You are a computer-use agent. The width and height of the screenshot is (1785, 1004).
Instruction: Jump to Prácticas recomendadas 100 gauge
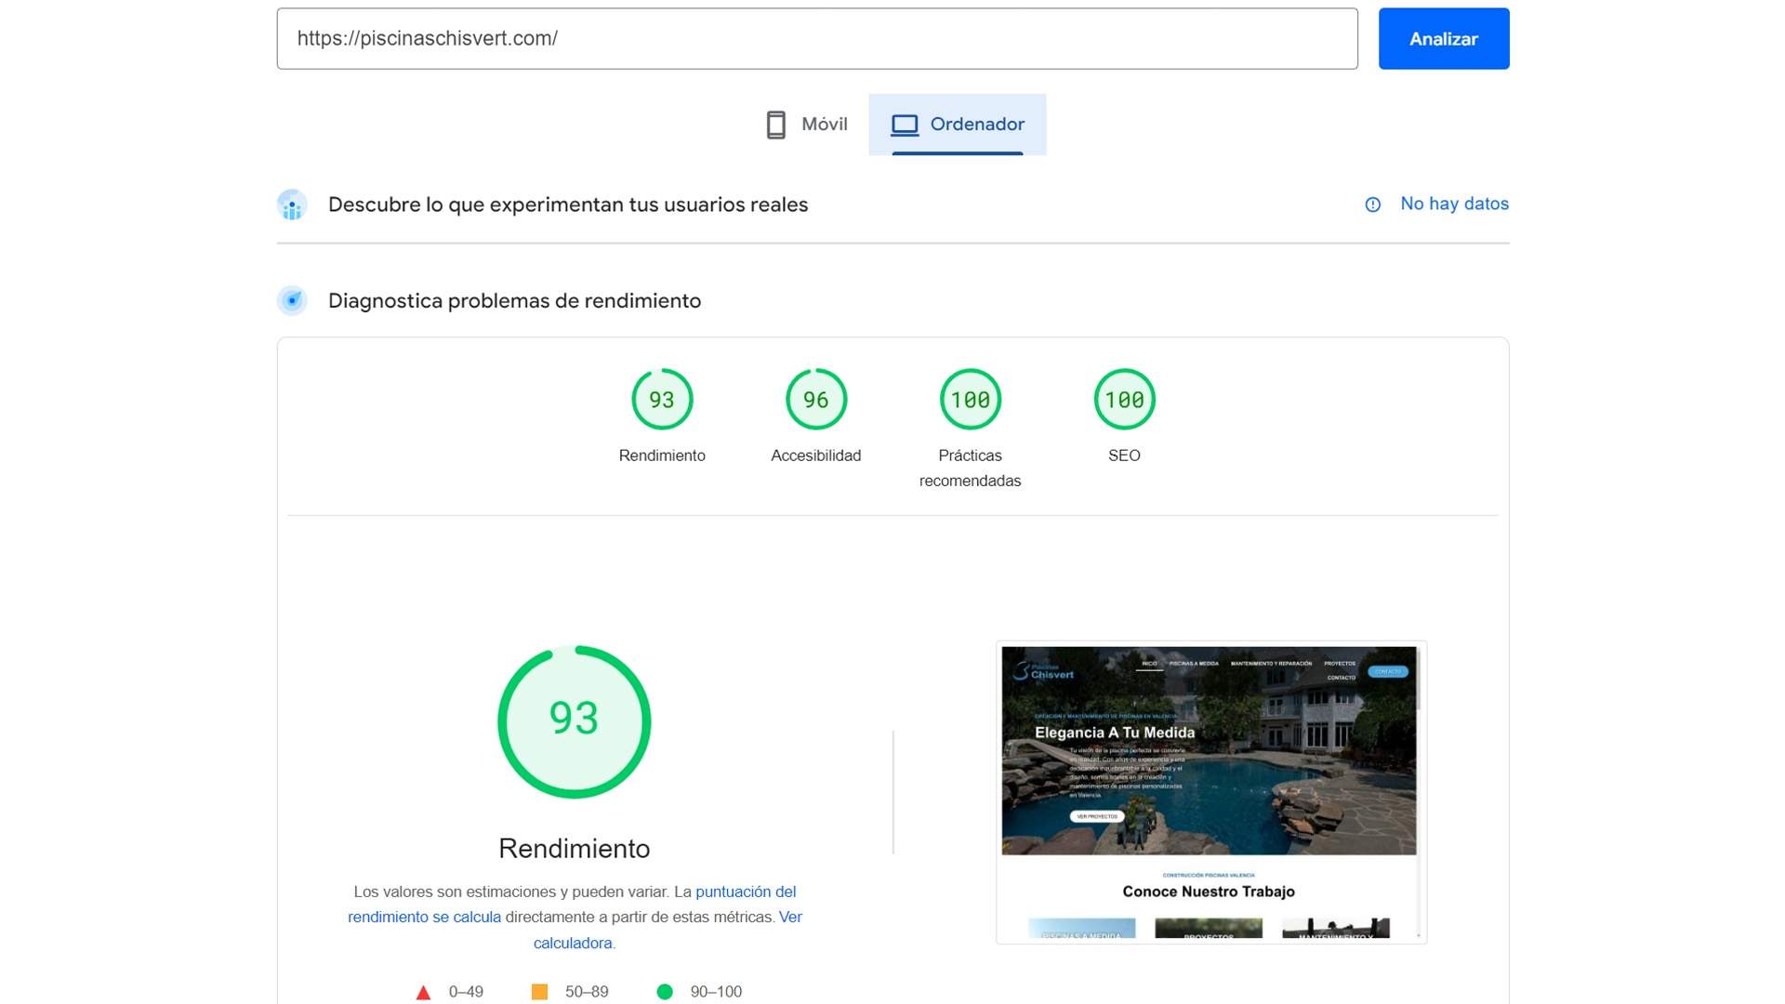970,400
